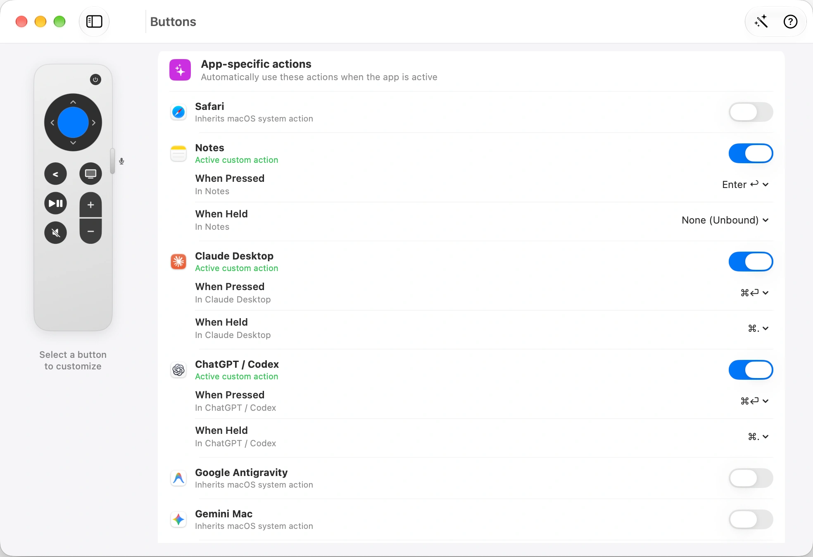Turn off the ChatGPT / Codex toggle
The image size is (813, 557).
(x=751, y=370)
